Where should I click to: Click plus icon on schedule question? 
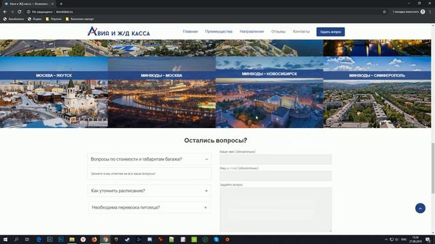[206, 190]
